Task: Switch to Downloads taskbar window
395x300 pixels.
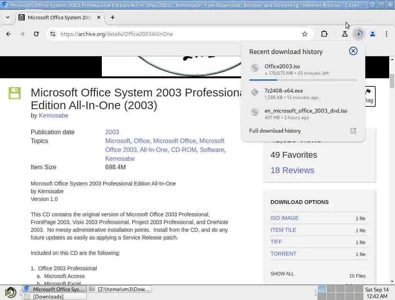Action: point(54,297)
